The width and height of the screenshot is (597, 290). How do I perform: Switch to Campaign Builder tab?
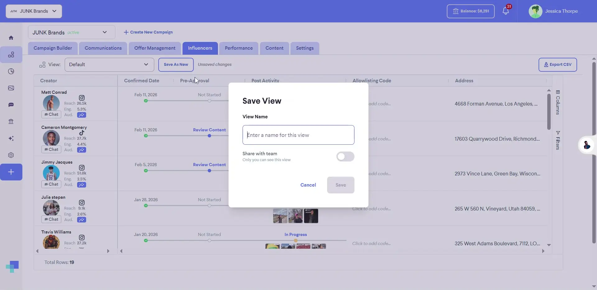[53, 48]
